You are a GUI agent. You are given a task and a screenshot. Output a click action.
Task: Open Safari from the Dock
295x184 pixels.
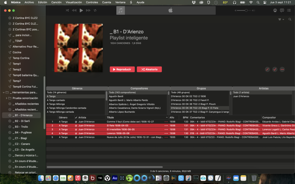(x=56, y=178)
